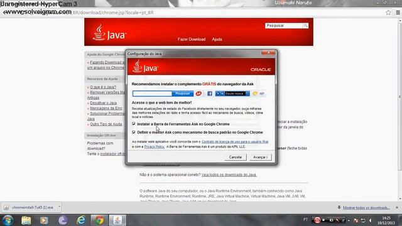Click download arrow icon beside Mostrar todos
This screenshot has height=226, width=402.
pyautogui.click(x=339, y=207)
